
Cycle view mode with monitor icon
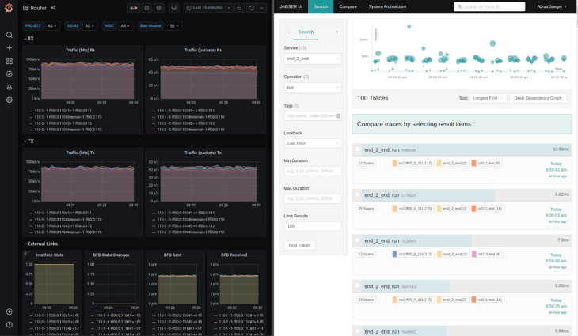tap(174, 8)
